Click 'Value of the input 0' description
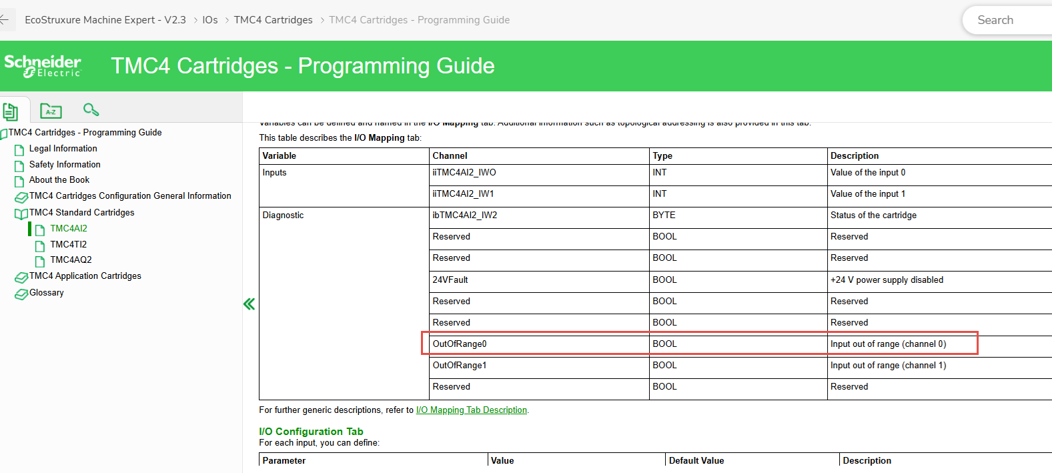The height and width of the screenshot is (473, 1052). point(868,173)
